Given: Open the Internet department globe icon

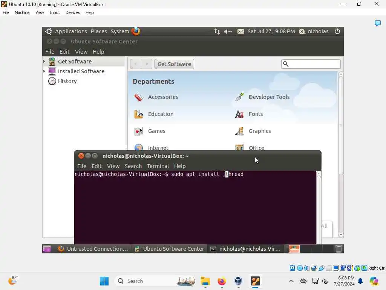Looking at the screenshot, I should tap(139, 147).
